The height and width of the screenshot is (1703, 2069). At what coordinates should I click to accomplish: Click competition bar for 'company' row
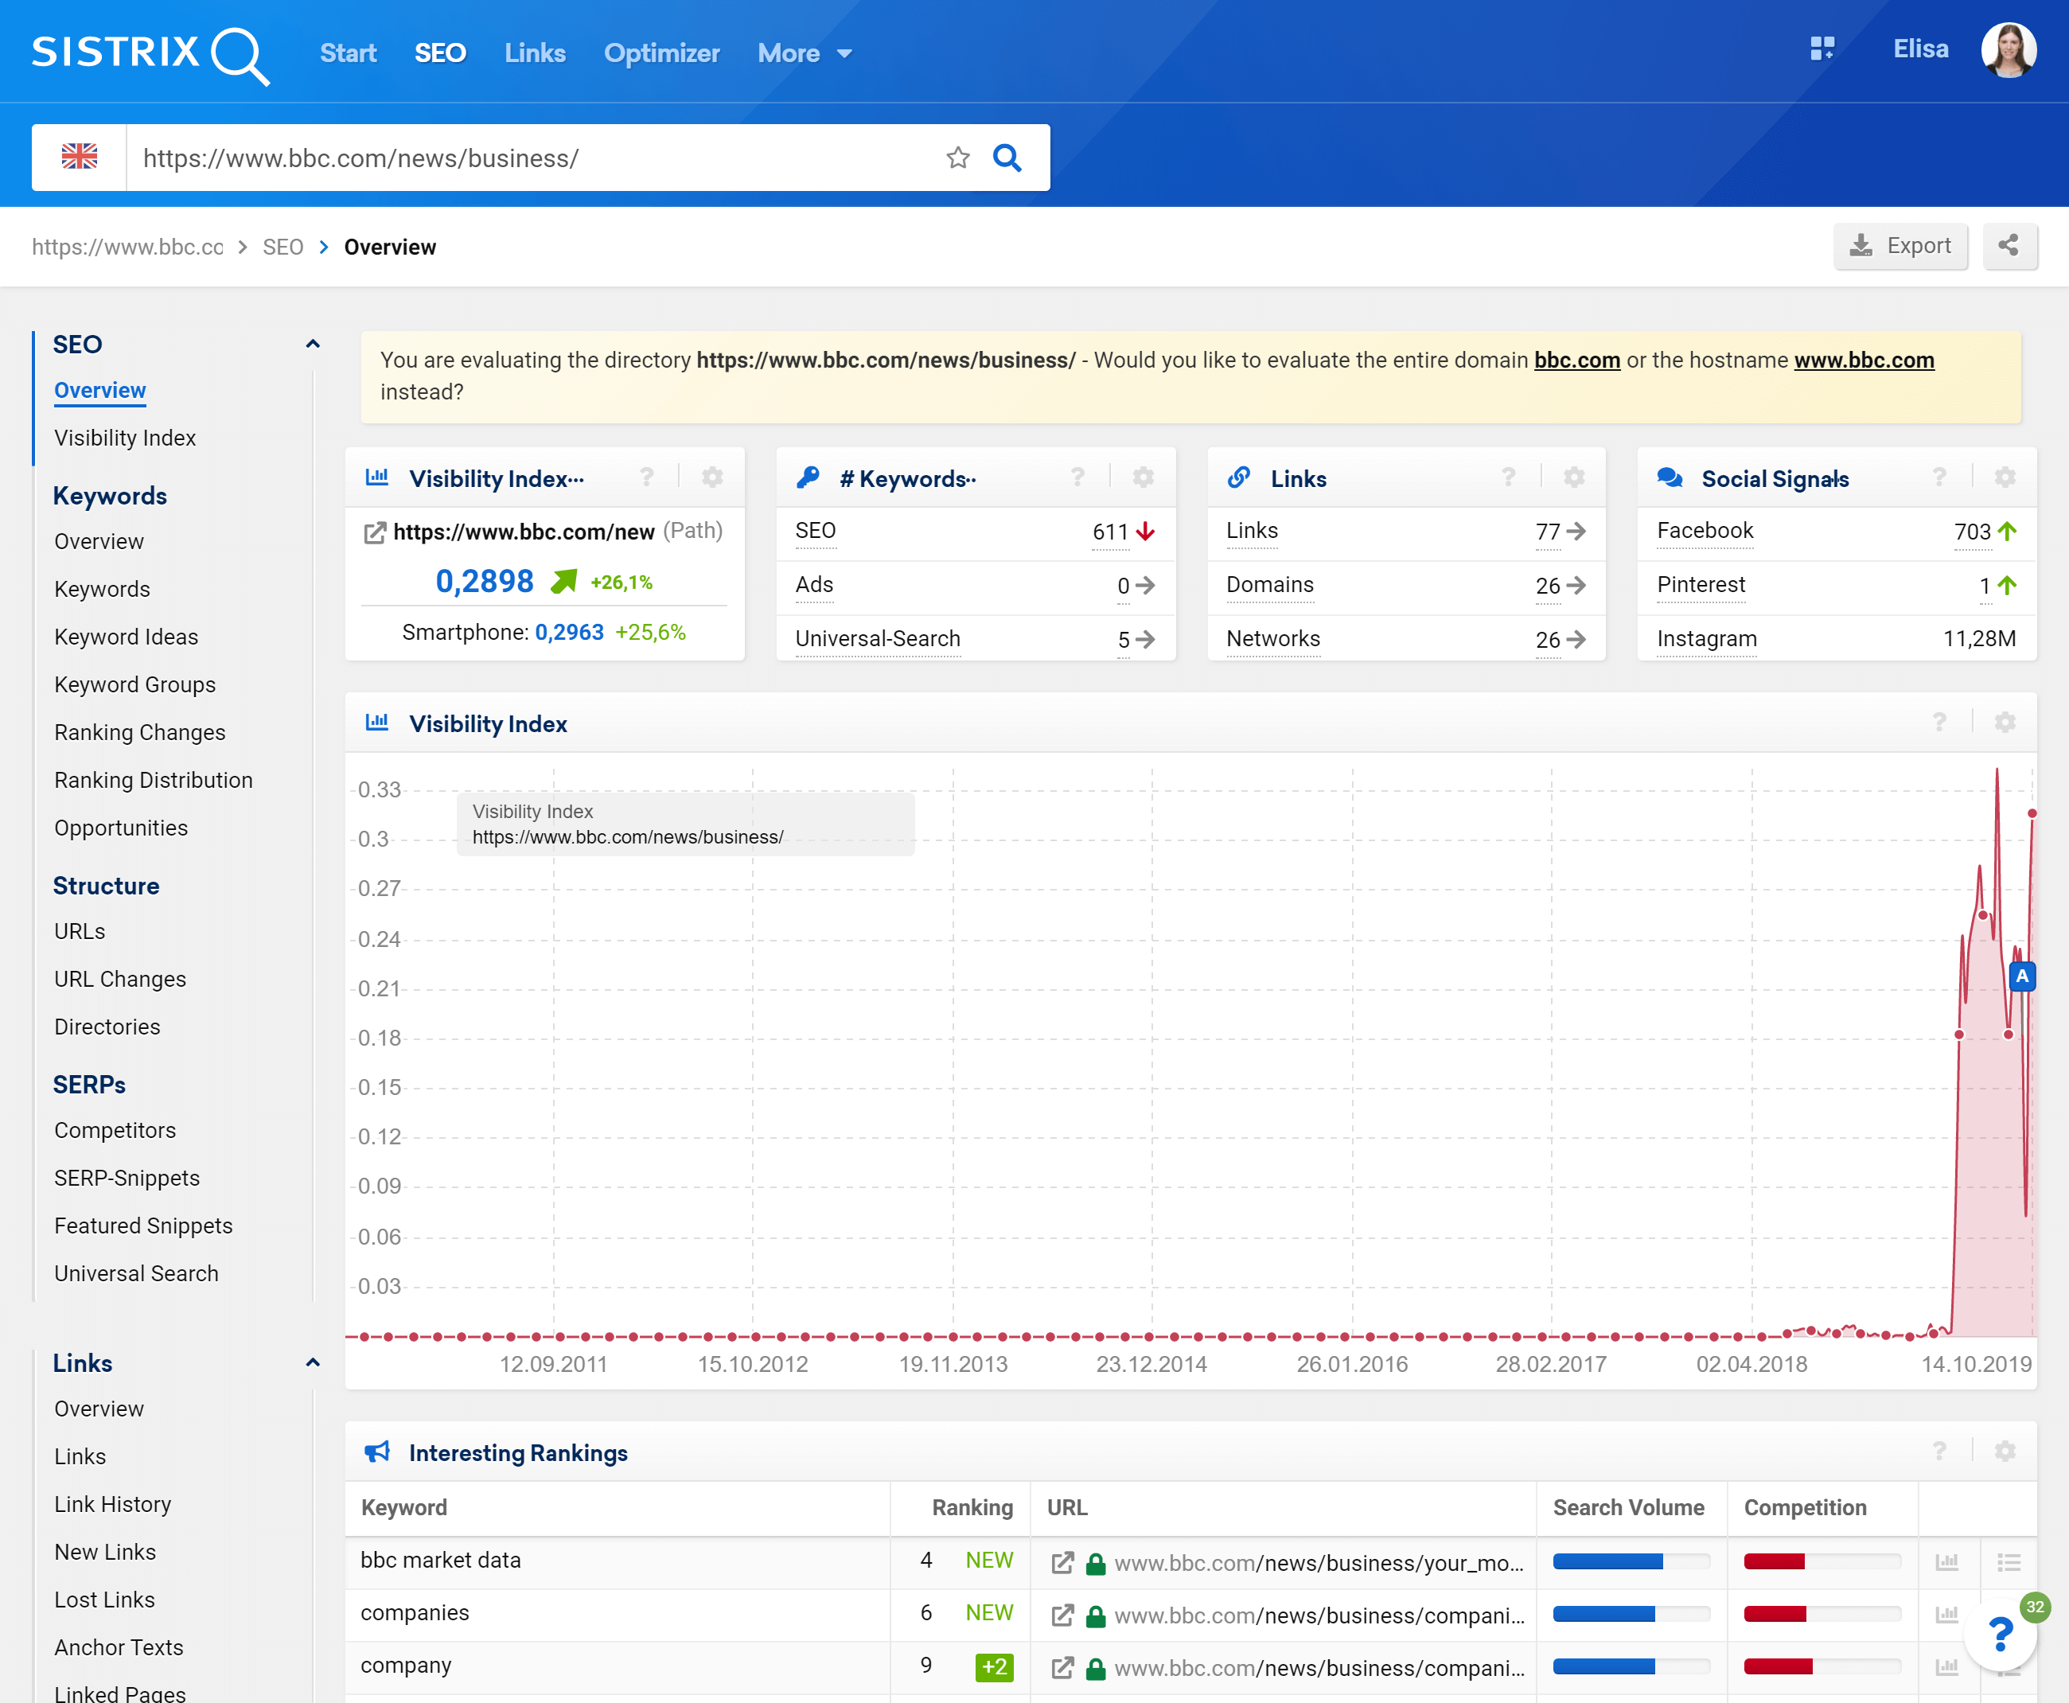click(1822, 1666)
